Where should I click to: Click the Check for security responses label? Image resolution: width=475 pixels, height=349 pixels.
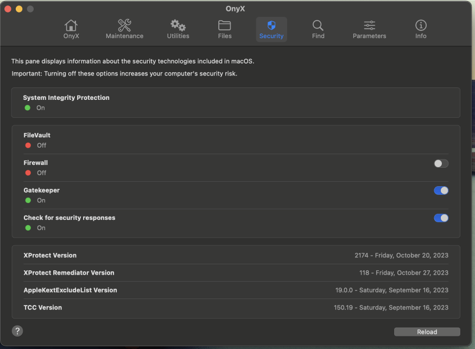point(69,218)
